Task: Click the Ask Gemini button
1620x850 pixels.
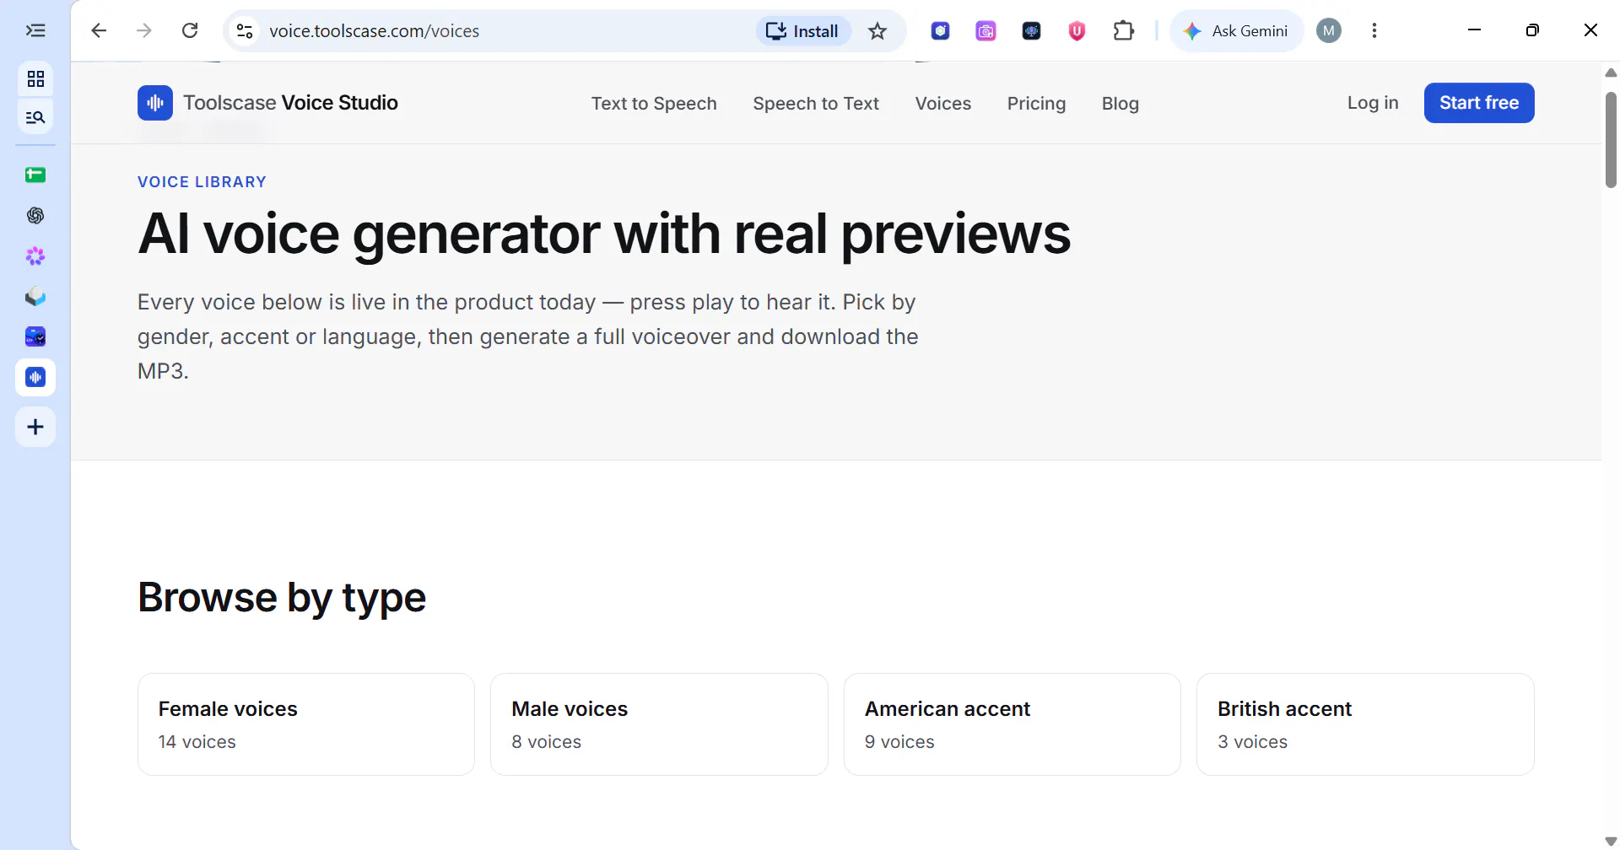Action: (1236, 31)
